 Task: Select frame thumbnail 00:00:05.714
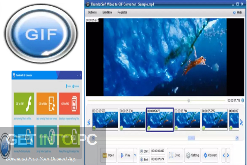point(187,119)
